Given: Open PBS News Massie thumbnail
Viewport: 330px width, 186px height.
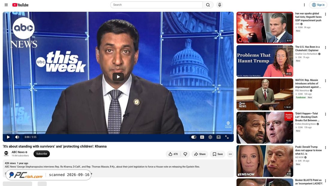Looking at the screenshot, I should [265, 94].
